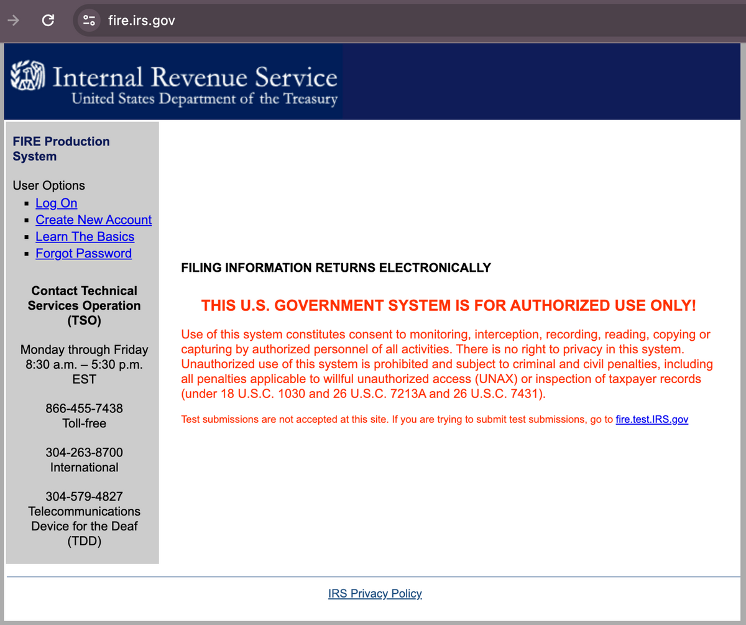Click Filing Information Returns Electronically heading

(x=336, y=268)
